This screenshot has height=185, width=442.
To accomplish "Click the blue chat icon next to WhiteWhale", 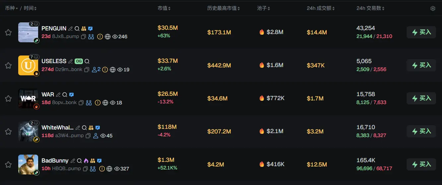I will [x=98, y=128].
